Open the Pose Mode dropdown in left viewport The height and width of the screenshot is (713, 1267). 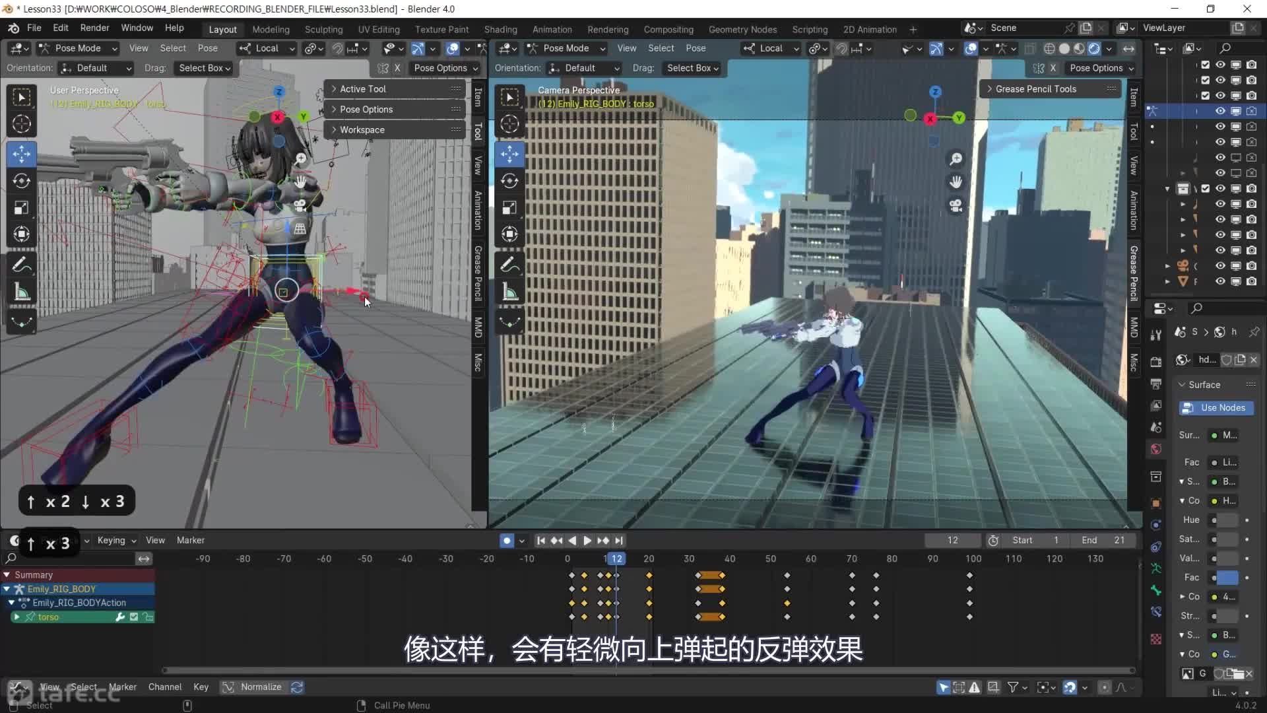pyautogui.click(x=78, y=48)
